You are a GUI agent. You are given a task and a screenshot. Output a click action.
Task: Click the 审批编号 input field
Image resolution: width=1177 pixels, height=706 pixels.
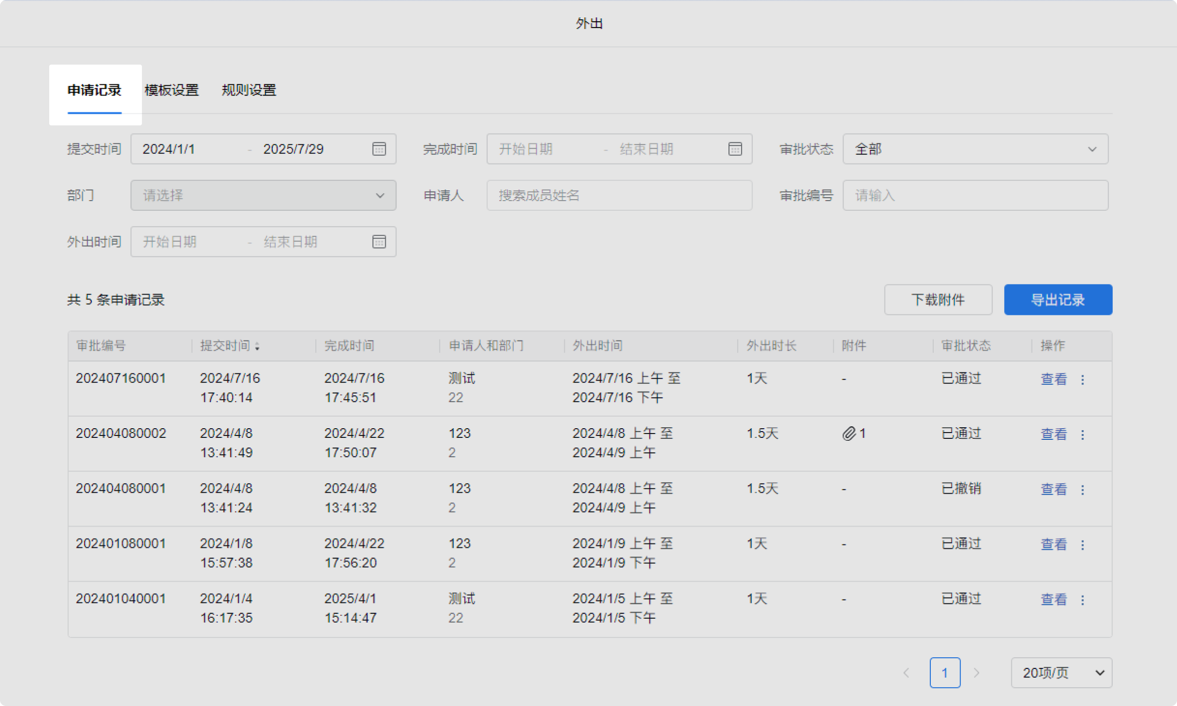pos(975,195)
